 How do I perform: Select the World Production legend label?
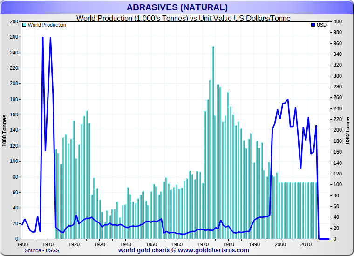(x=47, y=25)
